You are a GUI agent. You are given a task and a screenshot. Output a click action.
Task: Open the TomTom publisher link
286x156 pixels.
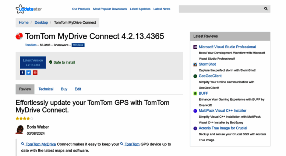point(31,45)
